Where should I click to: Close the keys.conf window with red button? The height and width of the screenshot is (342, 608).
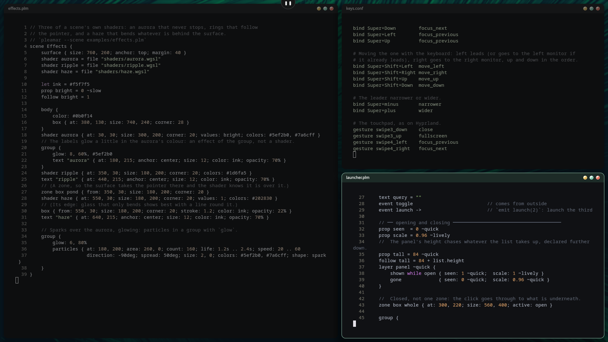click(598, 9)
